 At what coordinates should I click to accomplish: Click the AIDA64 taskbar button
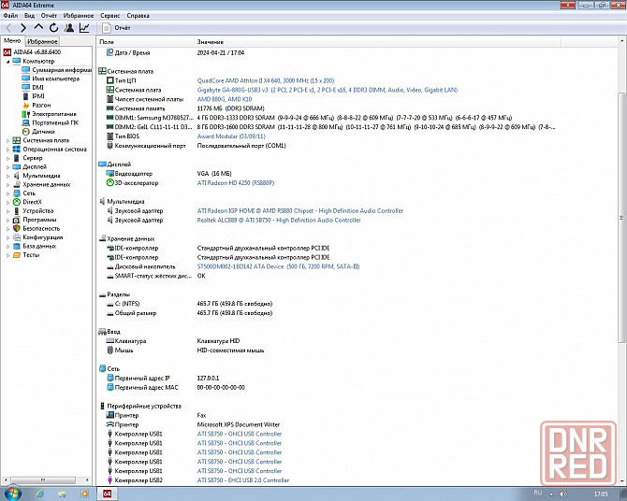pyautogui.click(x=108, y=494)
